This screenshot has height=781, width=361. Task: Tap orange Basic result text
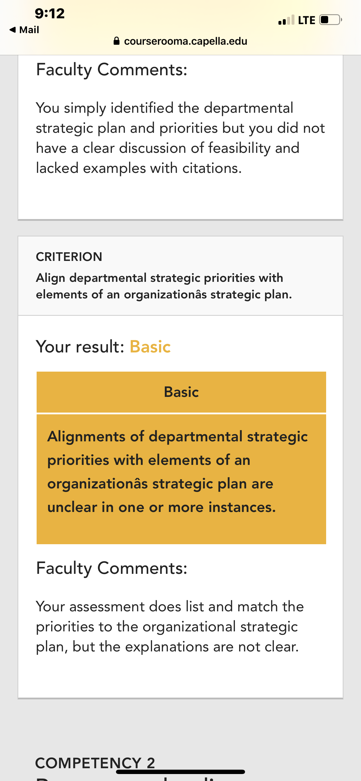pyautogui.click(x=150, y=347)
